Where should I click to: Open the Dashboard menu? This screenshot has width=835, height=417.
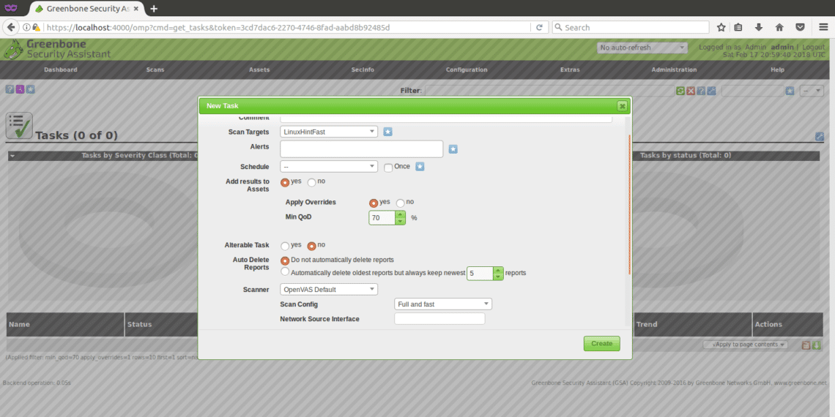[61, 69]
